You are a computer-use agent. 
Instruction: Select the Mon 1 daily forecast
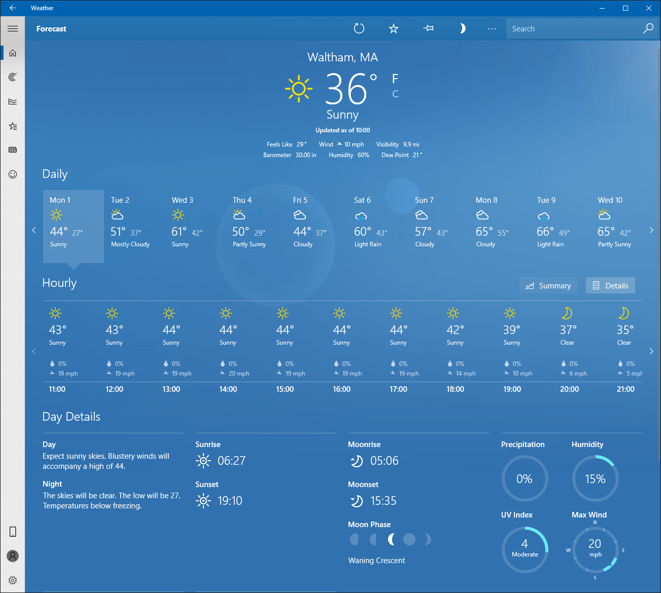74,227
